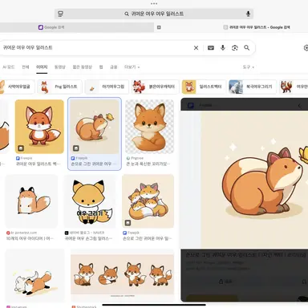Switch to the AI 모드 tab
This screenshot has width=308, height=308.
tap(8, 67)
